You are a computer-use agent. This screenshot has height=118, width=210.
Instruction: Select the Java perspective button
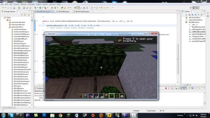pyautogui.click(x=196, y=8)
